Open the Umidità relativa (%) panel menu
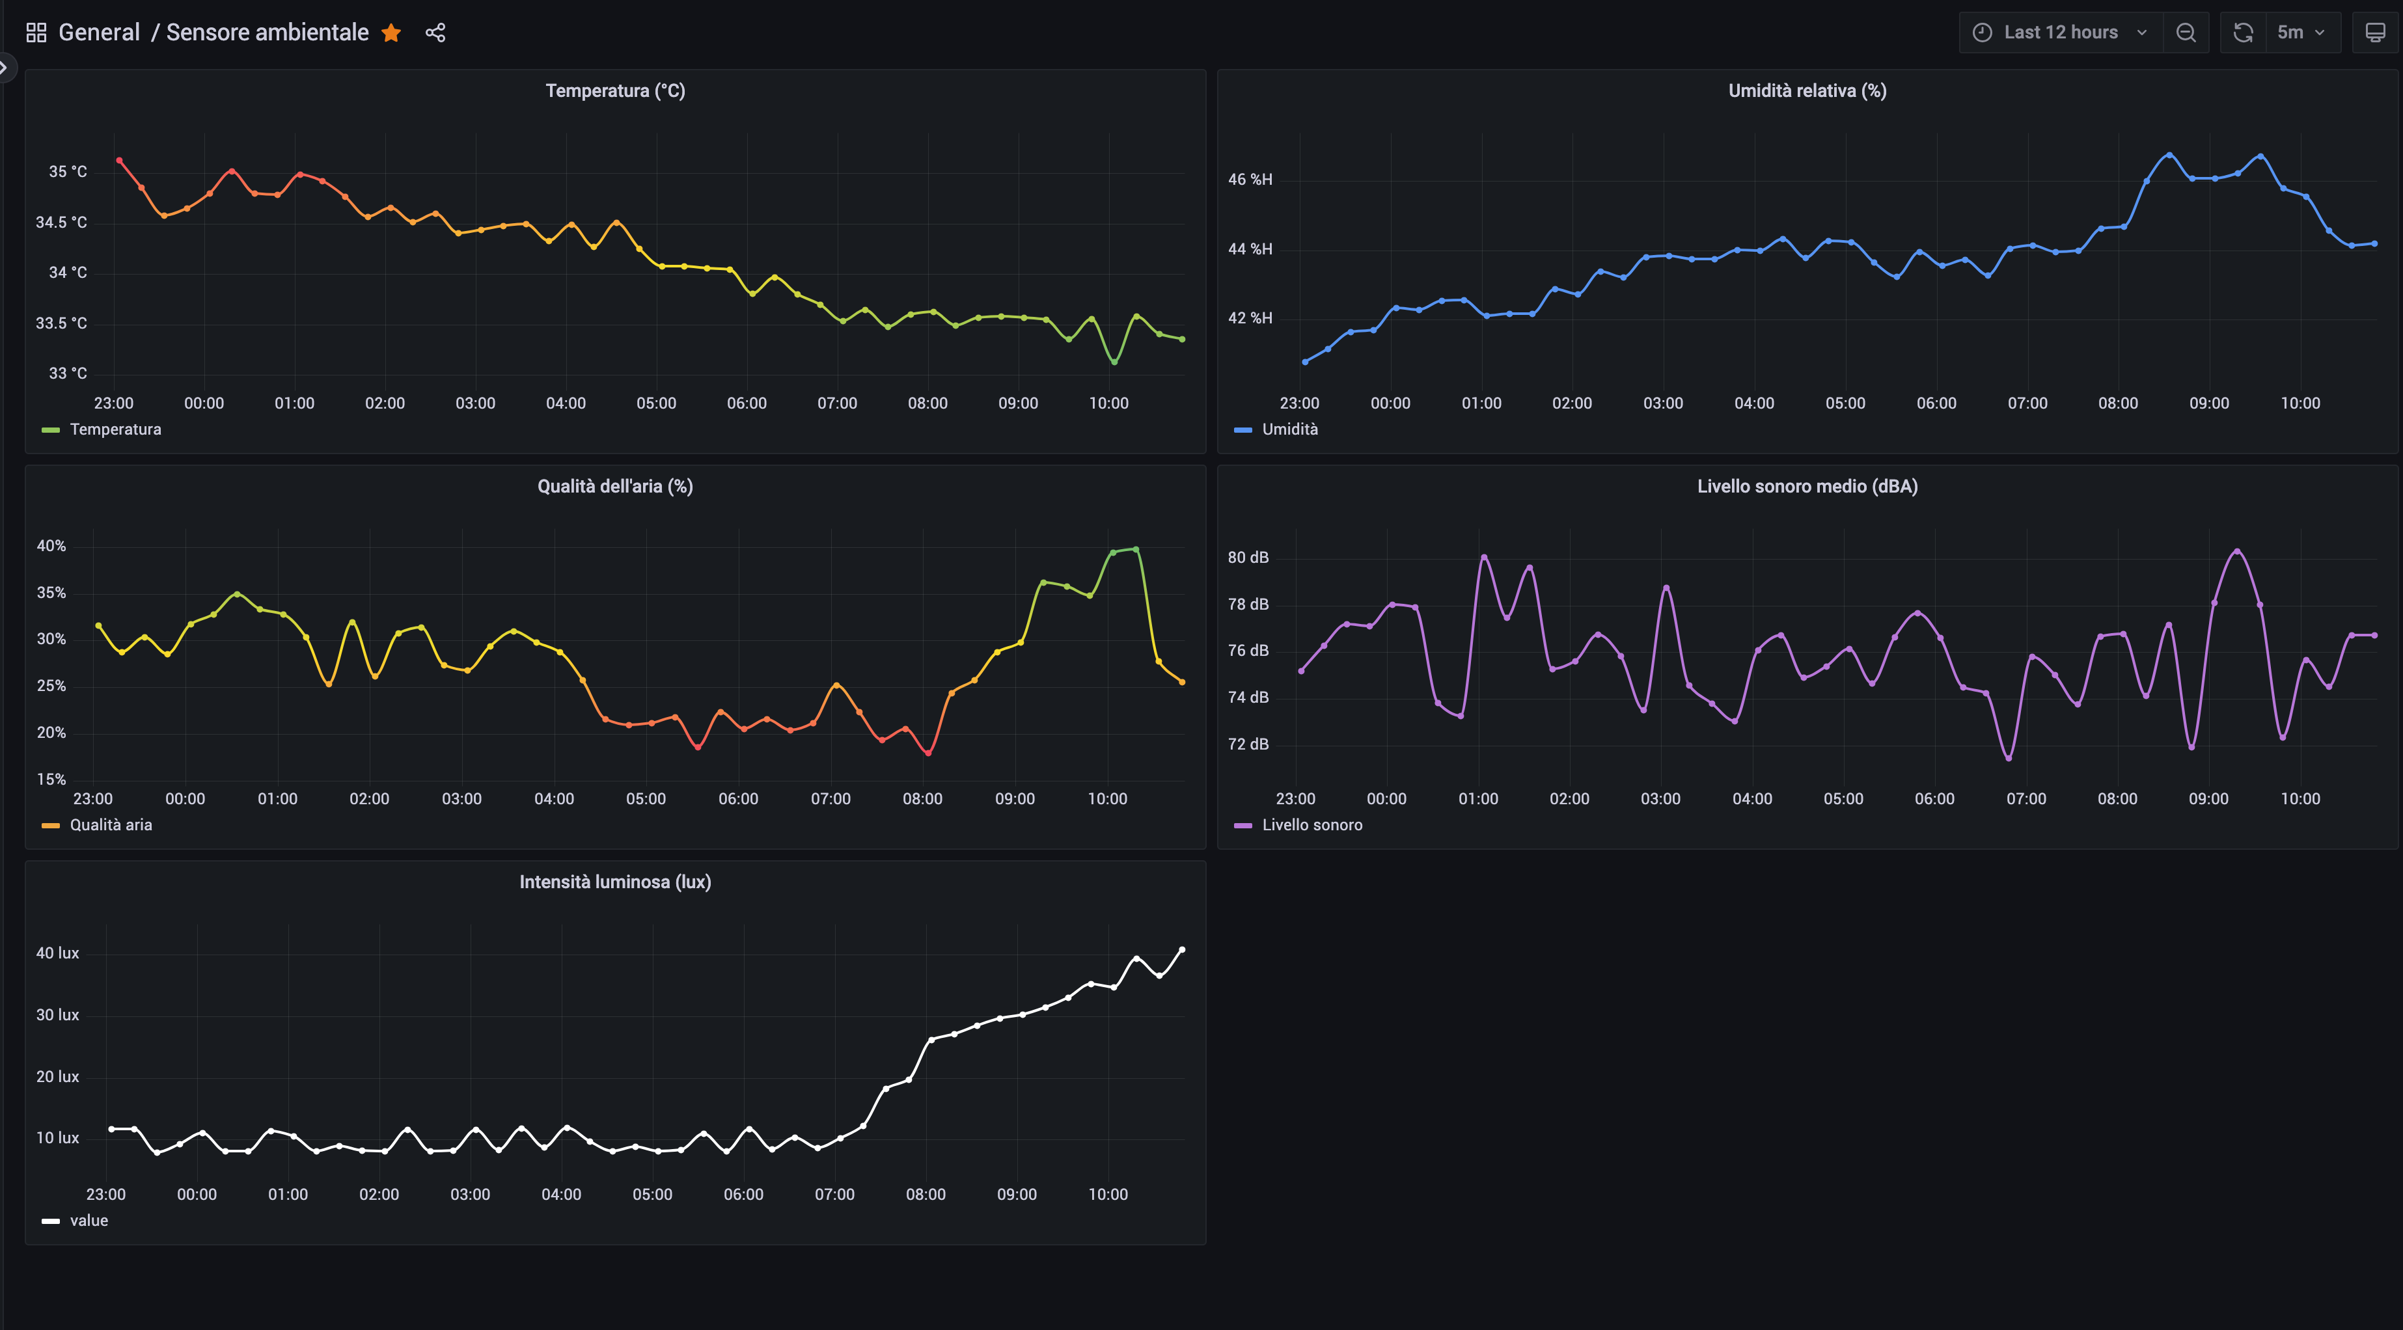The image size is (2403, 1330). click(x=1807, y=90)
